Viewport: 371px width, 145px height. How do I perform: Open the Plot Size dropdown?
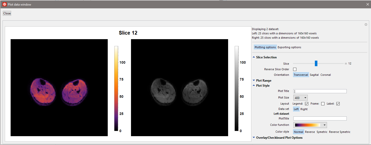click(300, 98)
